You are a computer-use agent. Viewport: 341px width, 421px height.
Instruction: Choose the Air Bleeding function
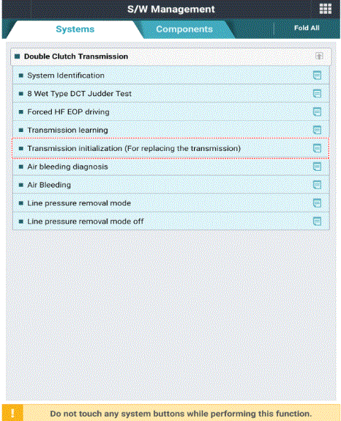click(x=170, y=185)
